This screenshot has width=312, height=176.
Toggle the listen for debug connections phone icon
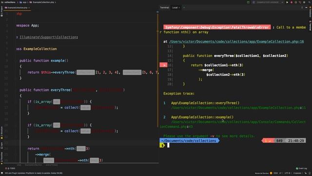pos(300,2)
